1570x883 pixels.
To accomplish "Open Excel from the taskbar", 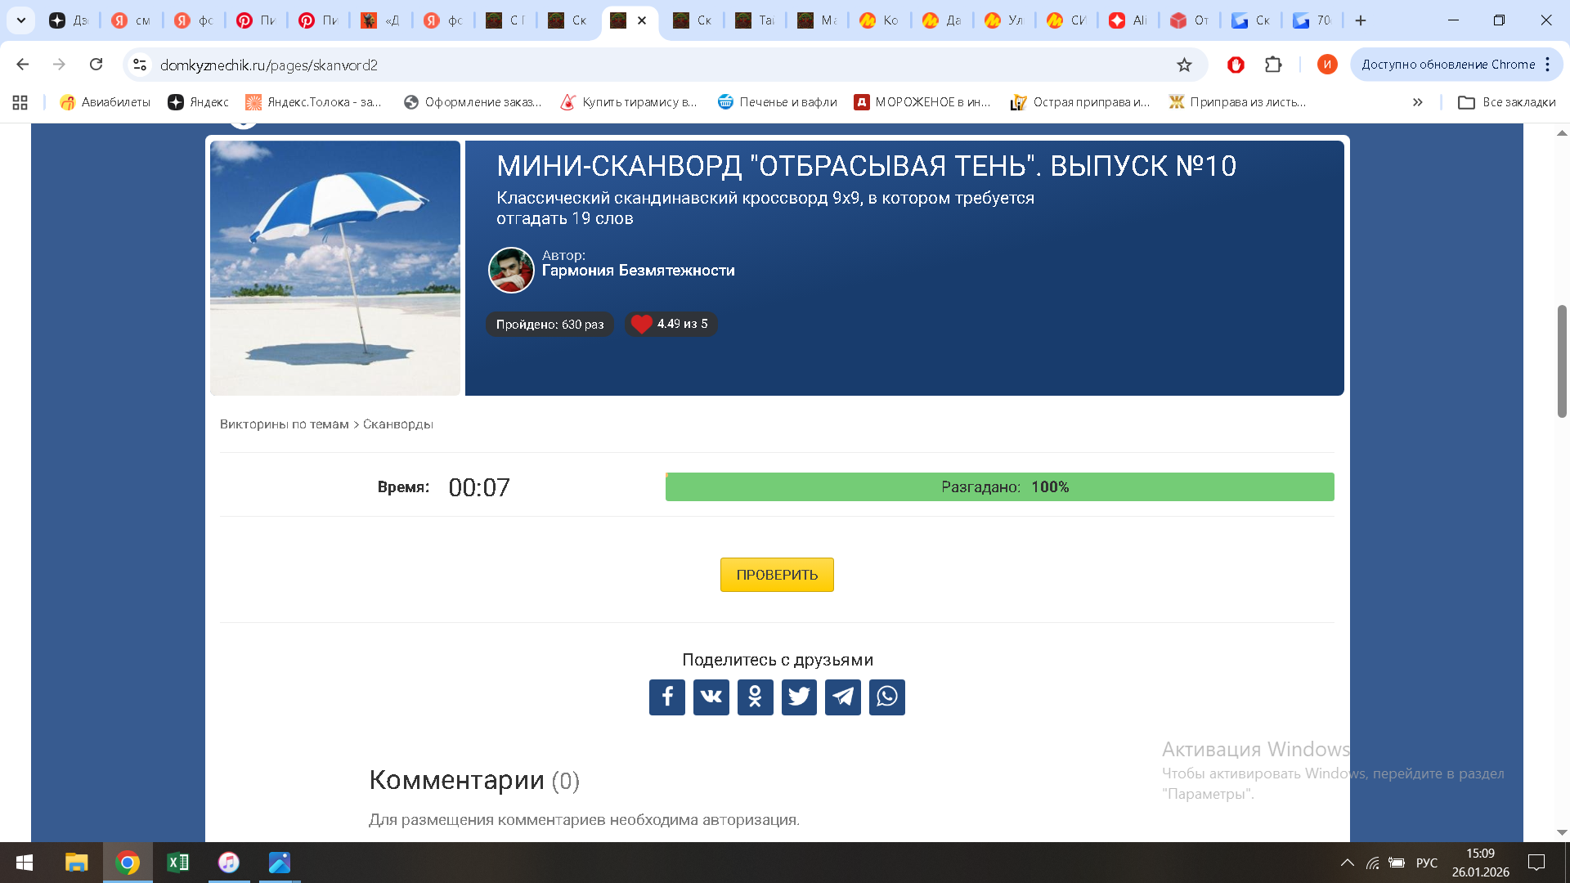I will pyautogui.click(x=178, y=863).
